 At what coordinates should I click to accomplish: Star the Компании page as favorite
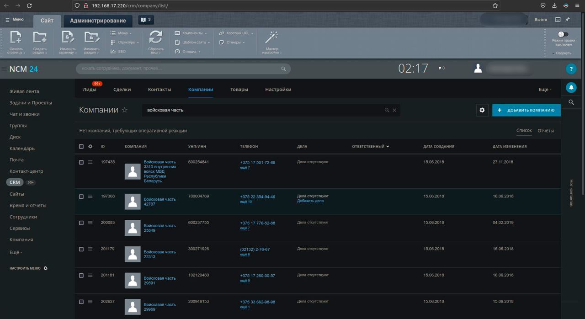coord(124,110)
